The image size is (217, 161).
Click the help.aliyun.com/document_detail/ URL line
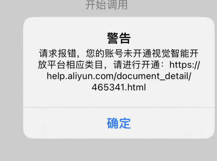119,76
